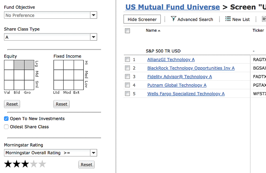The height and width of the screenshot is (173, 266).
Task: Click the Name column sort arrow
Action: pos(159,31)
